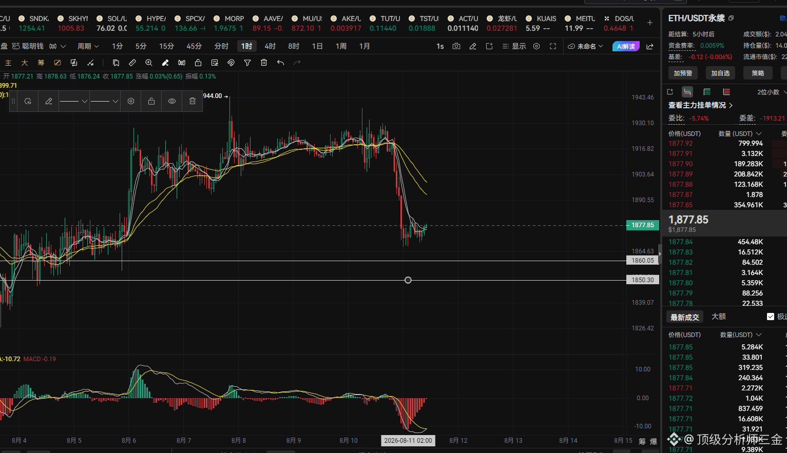Delete selected line via floating toolbar trash

(x=193, y=101)
